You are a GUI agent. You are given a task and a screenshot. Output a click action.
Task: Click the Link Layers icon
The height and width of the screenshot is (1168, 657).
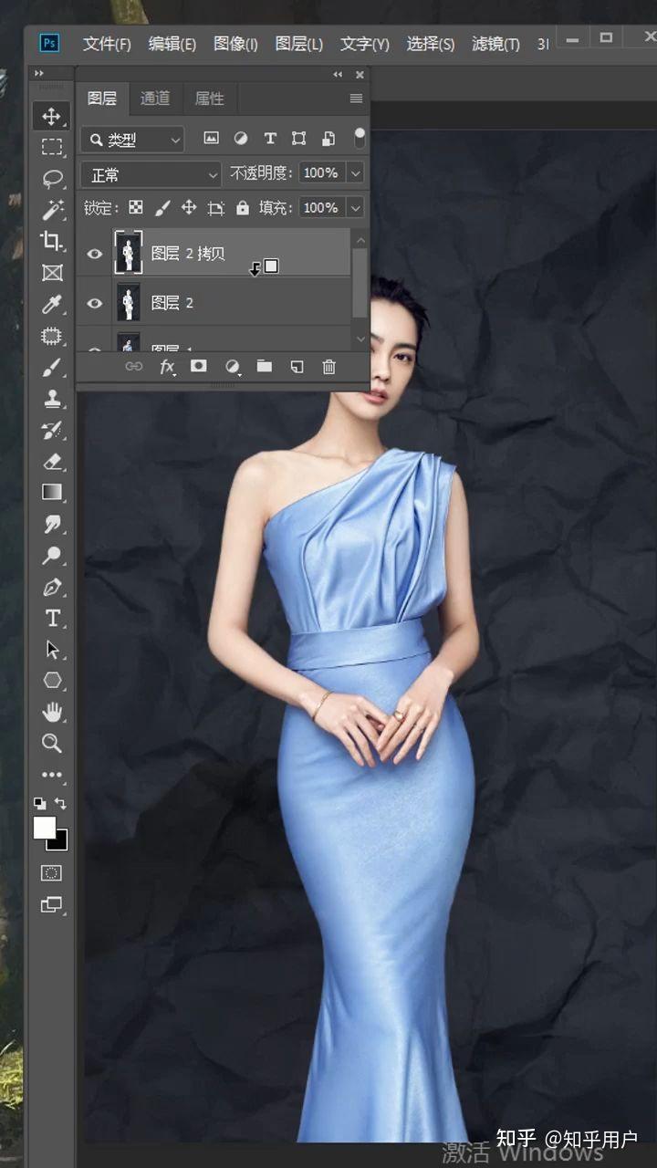134,367
